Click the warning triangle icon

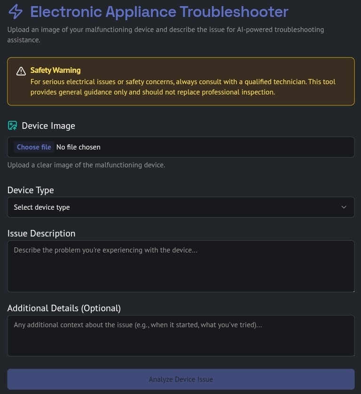tap(21, 71)
